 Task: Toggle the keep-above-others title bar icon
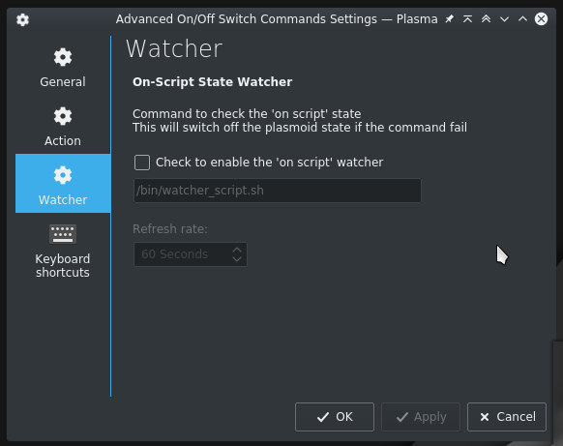[x=467, y=19]
